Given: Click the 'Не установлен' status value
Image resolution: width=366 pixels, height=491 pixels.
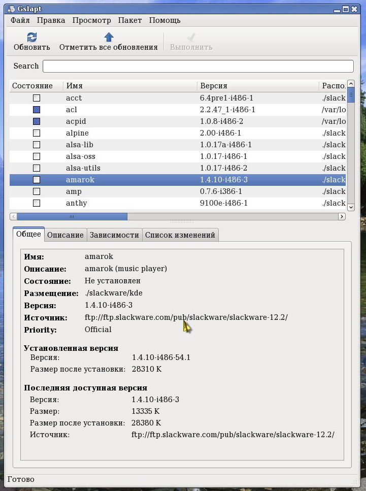Looking at the screenshot, I should (x=112, y=281).
